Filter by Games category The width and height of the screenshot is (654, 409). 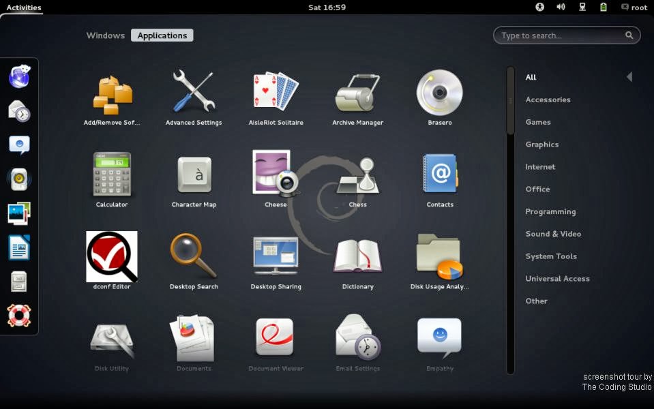[x=538, y=122]
